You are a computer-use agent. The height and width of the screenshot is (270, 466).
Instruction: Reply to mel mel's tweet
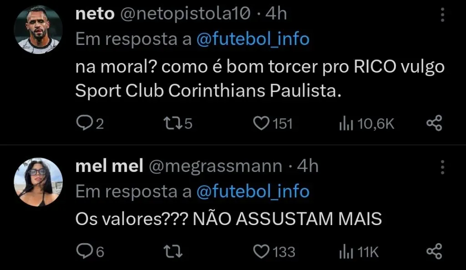[x=83, y=251]
